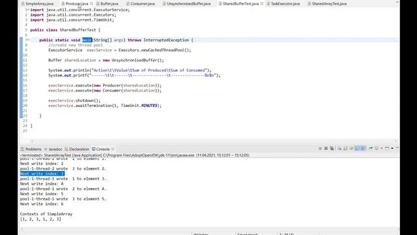Screen dimensions: 417x235
Task: Click right arrow of editor horizontal scrollbar
Action: pyautogui.click(x=395, y=141)
